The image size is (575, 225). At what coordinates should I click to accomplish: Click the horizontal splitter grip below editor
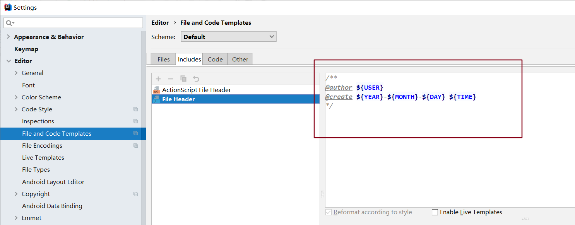[x=525, y=218]
